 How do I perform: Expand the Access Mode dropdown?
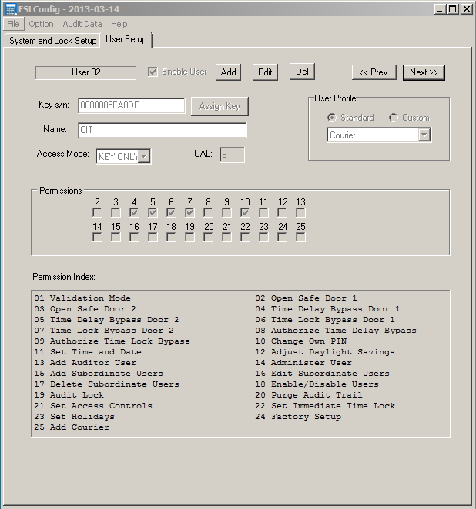click(x=144, y=157)
